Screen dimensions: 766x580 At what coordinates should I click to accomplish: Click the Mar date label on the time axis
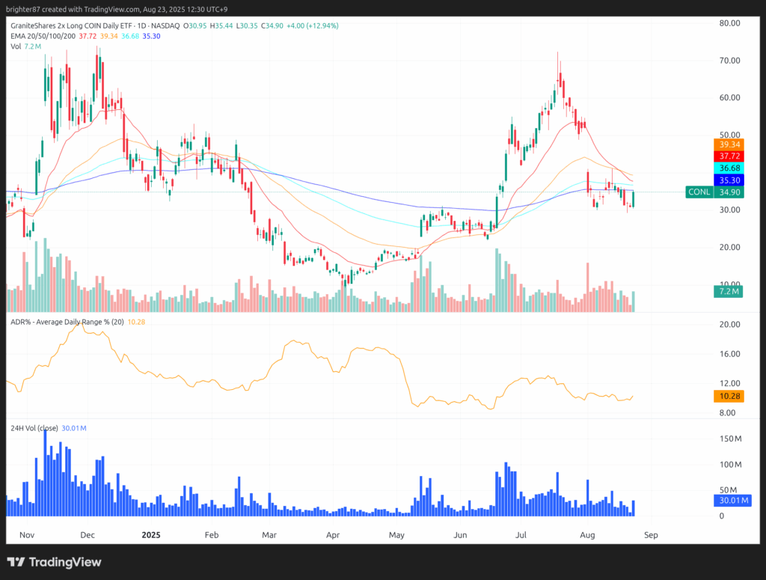(269, 535)
